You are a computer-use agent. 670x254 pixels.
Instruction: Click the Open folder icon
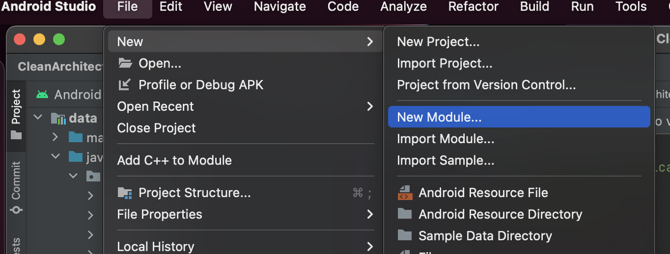[125, 63]
